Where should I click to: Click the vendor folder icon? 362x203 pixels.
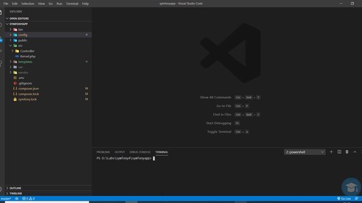[15, 73]
